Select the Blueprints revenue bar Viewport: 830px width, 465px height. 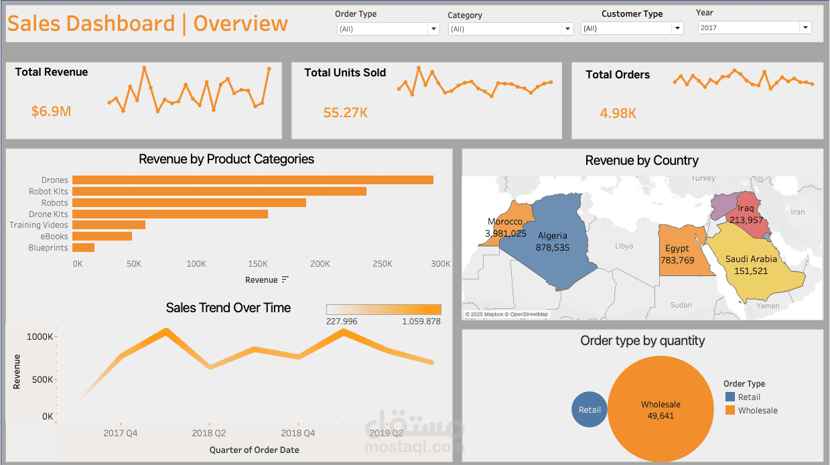click(84, 247)
